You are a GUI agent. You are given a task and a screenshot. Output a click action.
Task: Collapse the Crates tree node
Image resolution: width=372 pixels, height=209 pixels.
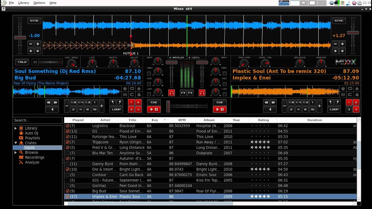[x=15, y=143]
